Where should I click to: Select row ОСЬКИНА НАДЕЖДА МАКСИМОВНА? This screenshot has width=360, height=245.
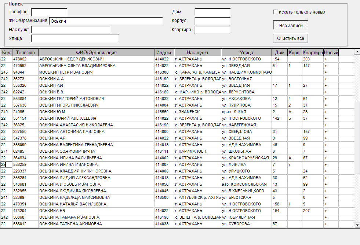click(x=177, y=197)
